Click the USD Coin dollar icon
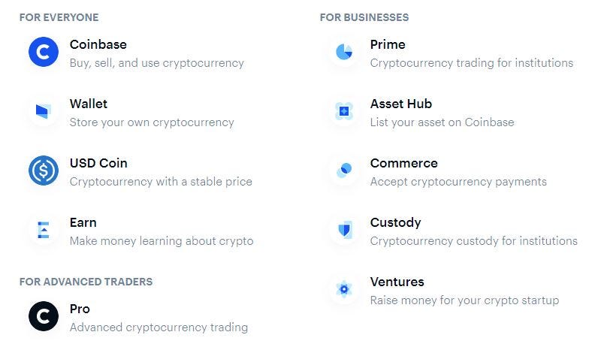The image size is (595, 353). click(44, 170)
